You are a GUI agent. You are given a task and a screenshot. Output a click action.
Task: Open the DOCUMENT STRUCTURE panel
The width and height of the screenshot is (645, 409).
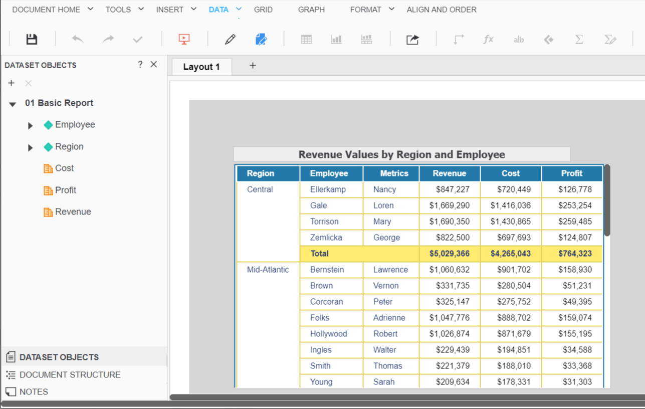tap(70, 374)
